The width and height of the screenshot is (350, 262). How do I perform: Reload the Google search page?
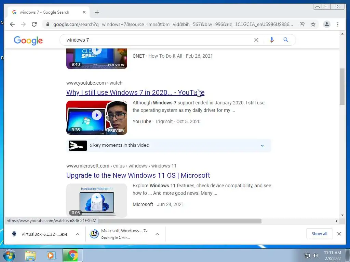pyautogui.click(x=34, y=24)
